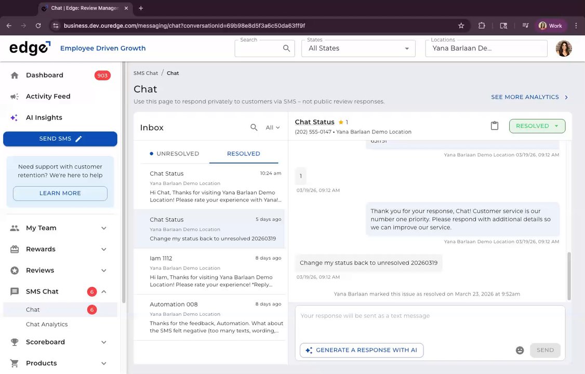Click GENERATE A RESPONSE WITH AI
This screenshot has width=585, height=374.
[362, 350]
